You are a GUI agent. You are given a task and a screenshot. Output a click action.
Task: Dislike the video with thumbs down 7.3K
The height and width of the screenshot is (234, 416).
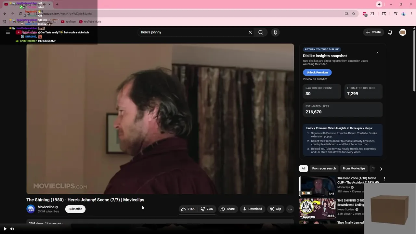click(207, 209)
